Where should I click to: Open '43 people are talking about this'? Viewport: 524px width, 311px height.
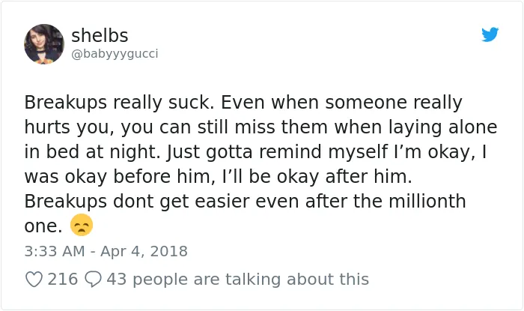(237, 280)
